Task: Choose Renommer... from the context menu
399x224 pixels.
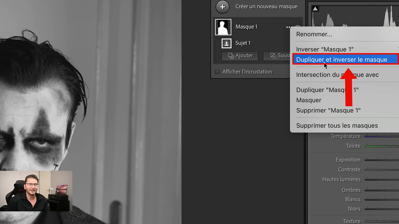Action: pyautogui.click(x=314, y=34)
